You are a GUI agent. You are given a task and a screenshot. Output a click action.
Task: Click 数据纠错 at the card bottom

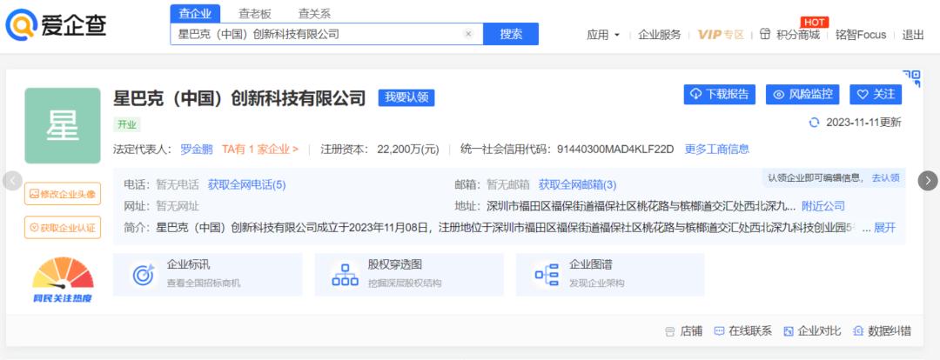coord(882,331)
